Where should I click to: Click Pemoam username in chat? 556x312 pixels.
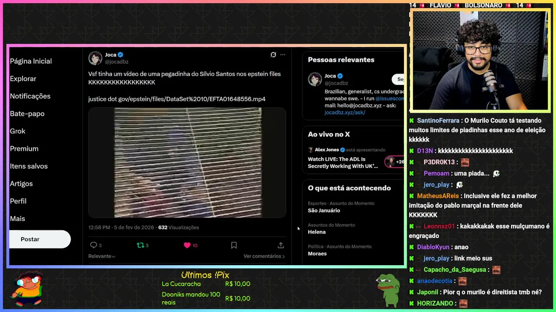point(436,173)
